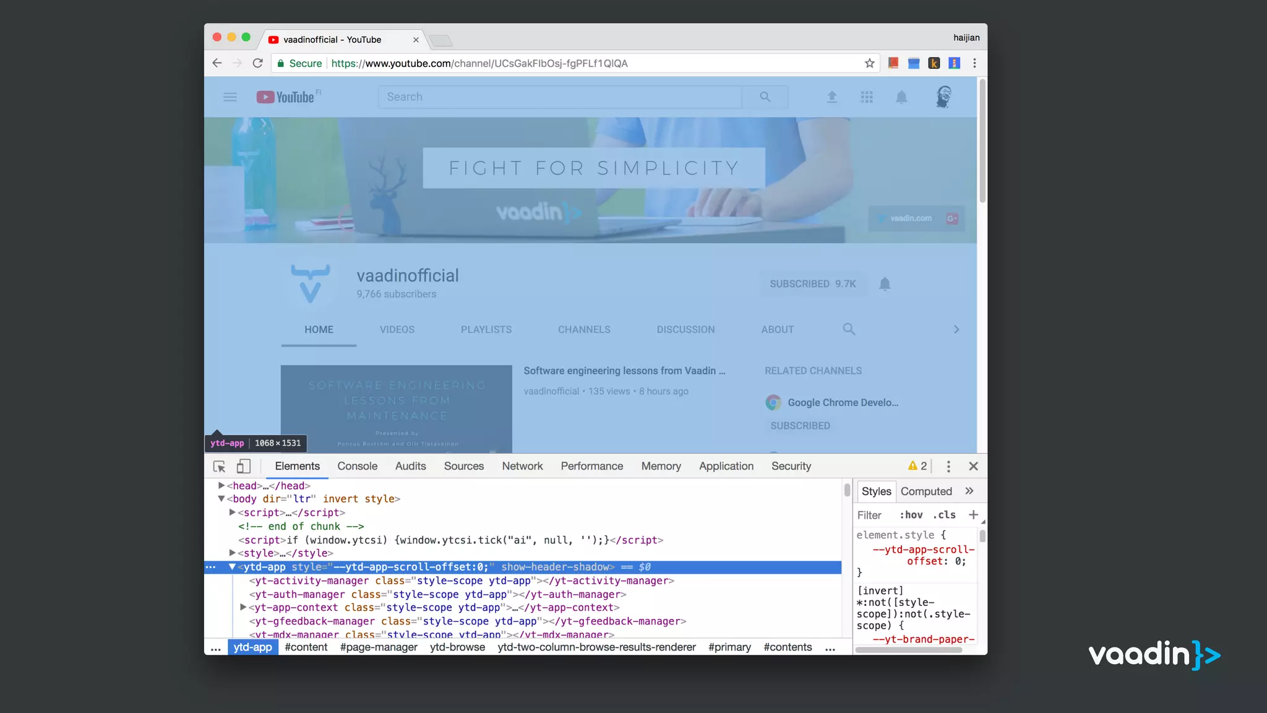The height and width of the screenshot is (713, 1267).
Task: Click the YouTube upload icon
Action: pos(832,97)
